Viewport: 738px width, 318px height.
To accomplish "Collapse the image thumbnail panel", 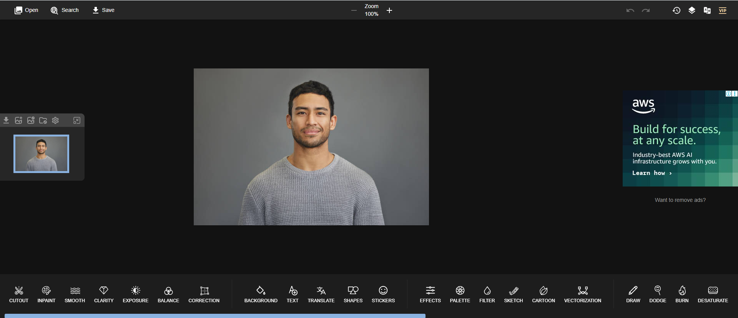I will (x=77, y=120).
